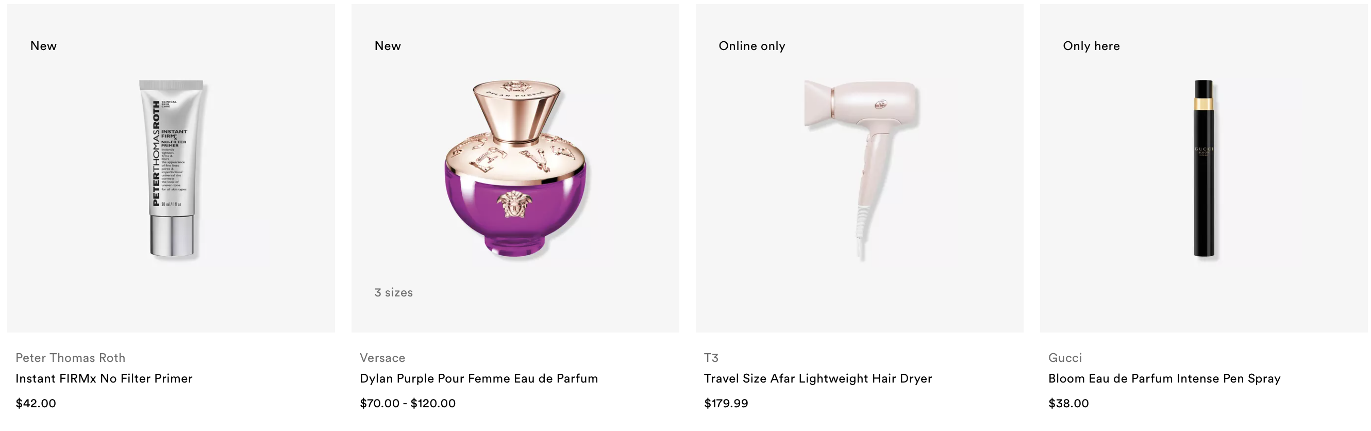This screenshot has width=1371, height=431.
Task: Open the Peter Thomas Roth primer image
Action: 171,169
